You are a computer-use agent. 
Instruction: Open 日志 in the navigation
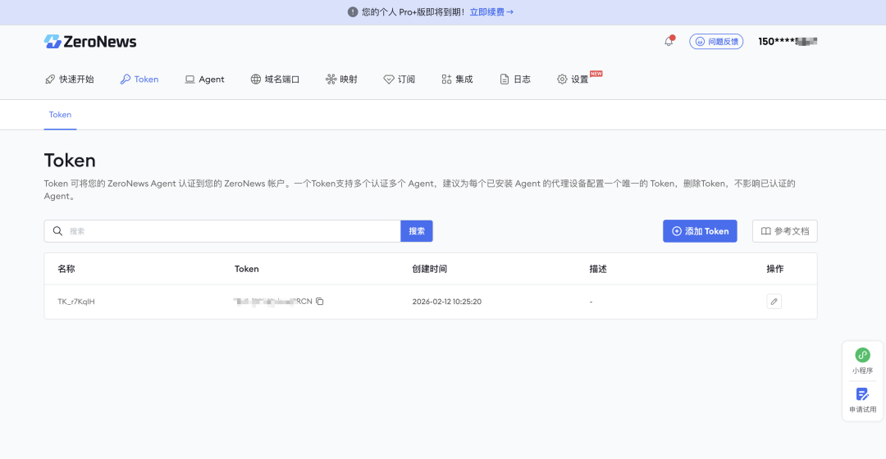click(514, 79)
